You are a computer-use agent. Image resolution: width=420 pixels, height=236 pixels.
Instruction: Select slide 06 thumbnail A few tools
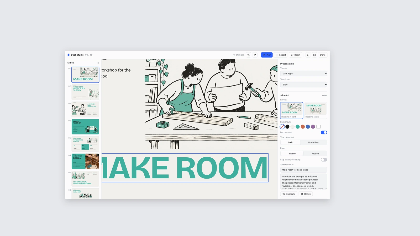[x=85, y=161]
